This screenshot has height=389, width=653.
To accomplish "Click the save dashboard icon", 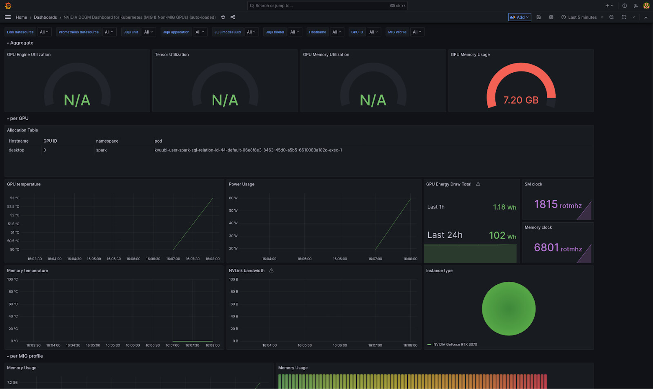I will coord(538,17).
